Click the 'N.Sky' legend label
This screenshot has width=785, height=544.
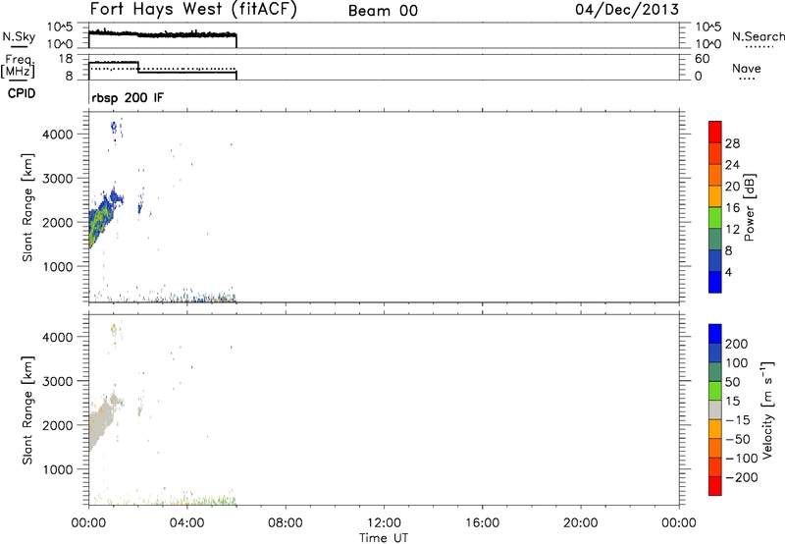(19, 36)
